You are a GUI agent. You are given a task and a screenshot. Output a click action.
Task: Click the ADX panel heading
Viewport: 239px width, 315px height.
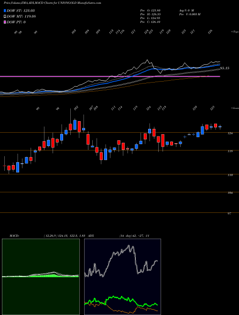(x=92, y=236)
